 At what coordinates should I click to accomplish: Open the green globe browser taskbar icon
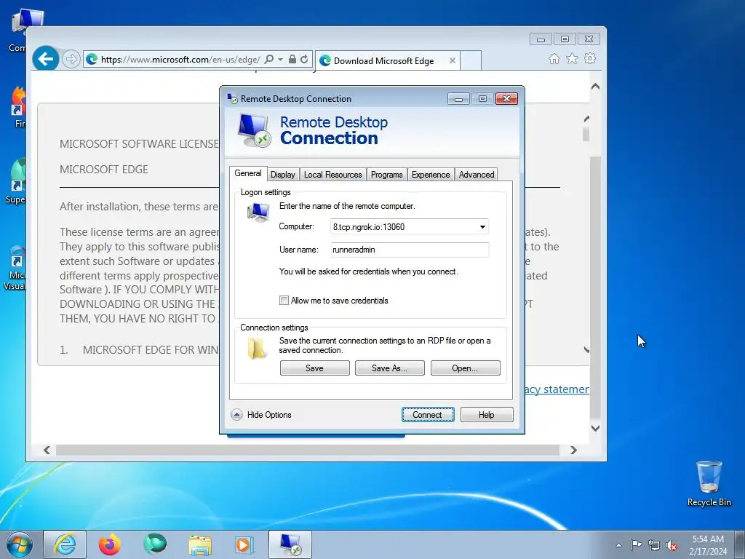(155, 544)
